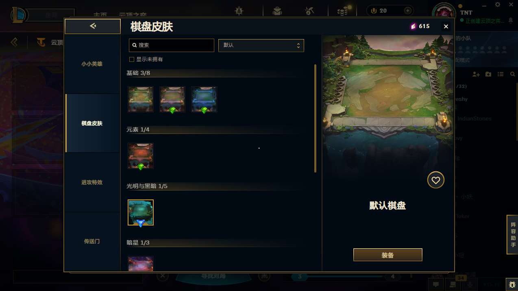This screenshot has height=291, width=518.
Task: Favorite the default board with the heart icon
Action: (x=436, y=180)
